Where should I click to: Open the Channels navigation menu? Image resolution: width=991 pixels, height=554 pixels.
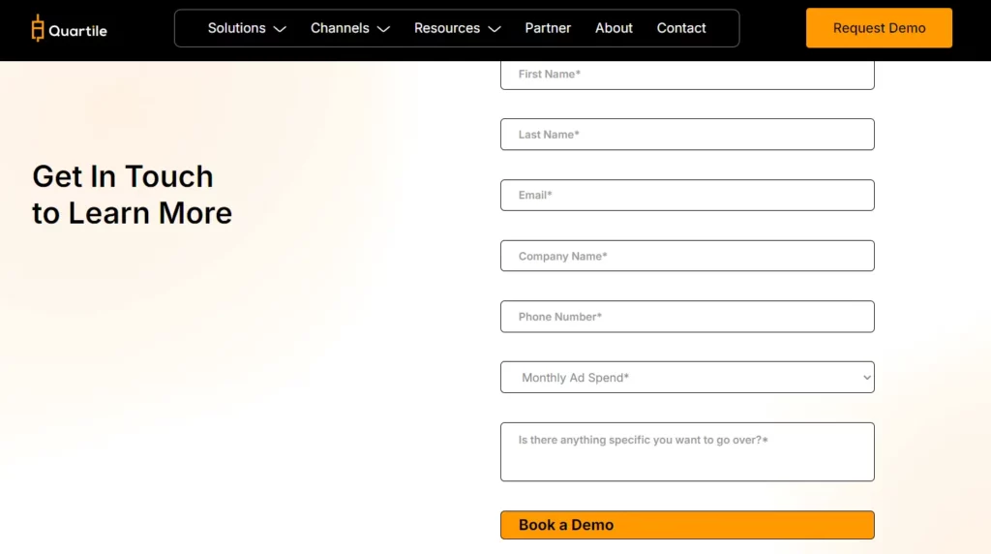(340, 28)
